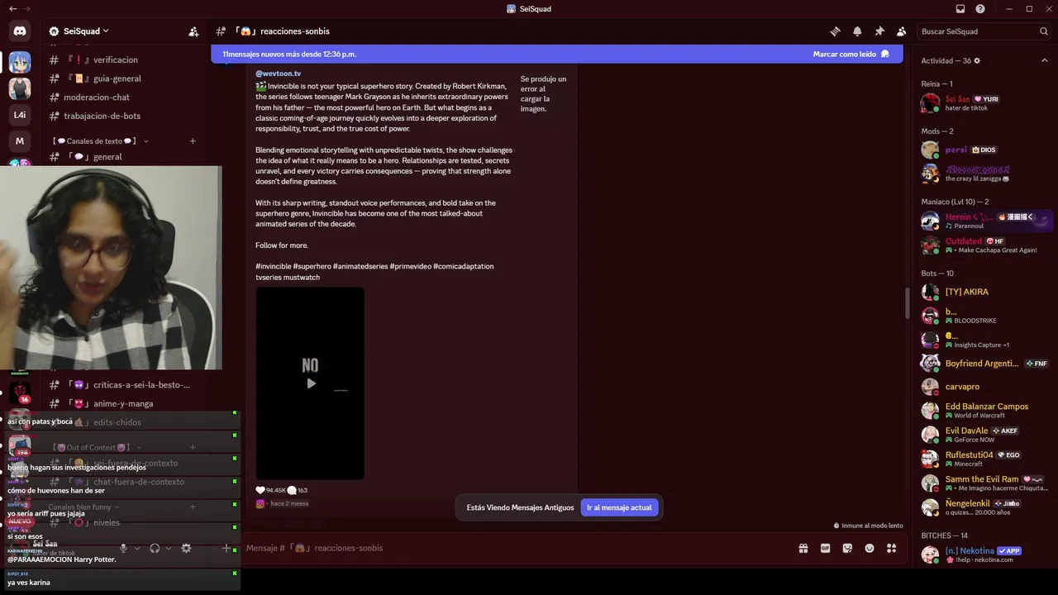Open the general channel
1058x595 pixels.
124,156
